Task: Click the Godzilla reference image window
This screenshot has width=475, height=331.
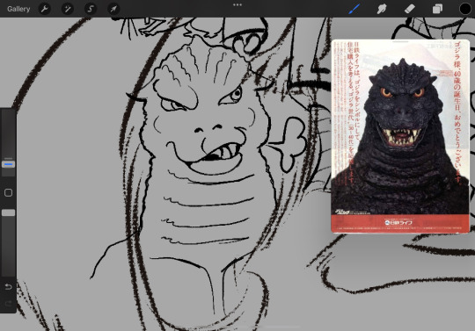Action: point(400,136)
